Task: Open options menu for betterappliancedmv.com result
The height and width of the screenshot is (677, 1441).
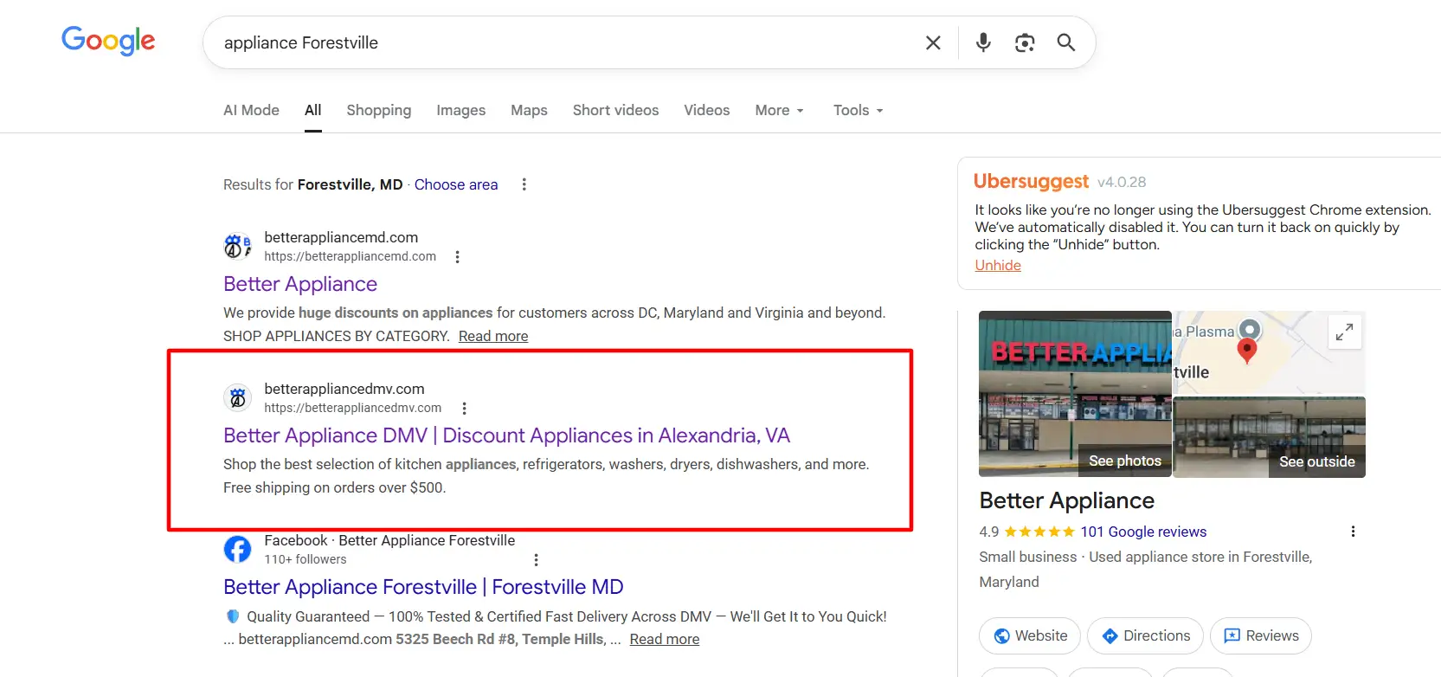Action: [x=465, y=409]
